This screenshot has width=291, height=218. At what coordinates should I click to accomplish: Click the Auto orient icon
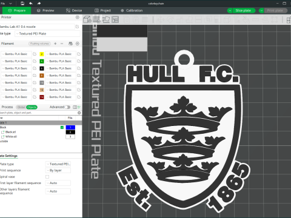click(x=106, y=19)
